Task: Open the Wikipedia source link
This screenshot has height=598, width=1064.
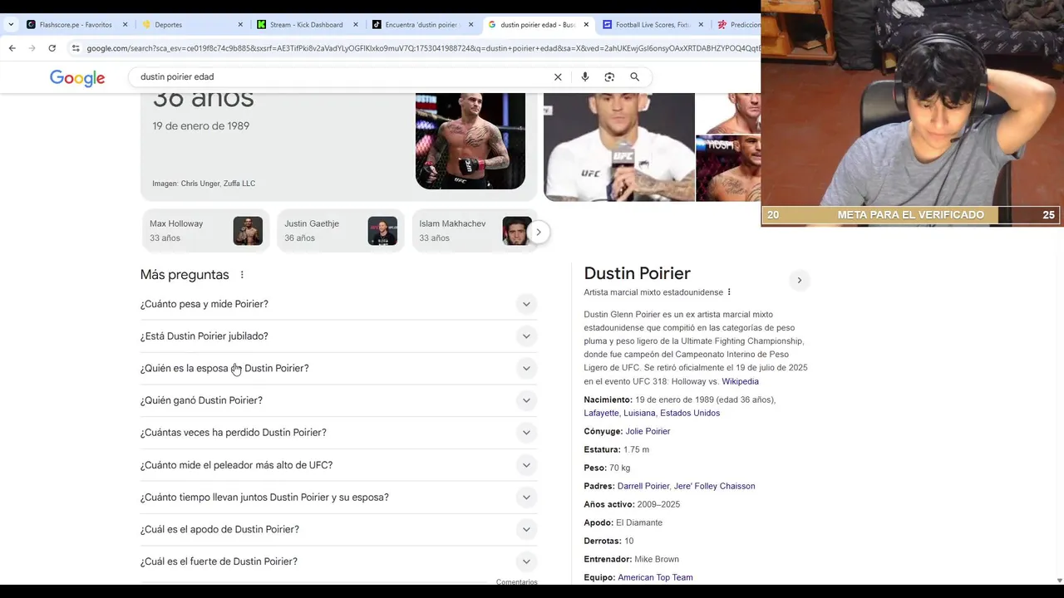Action: coord(740,381)
